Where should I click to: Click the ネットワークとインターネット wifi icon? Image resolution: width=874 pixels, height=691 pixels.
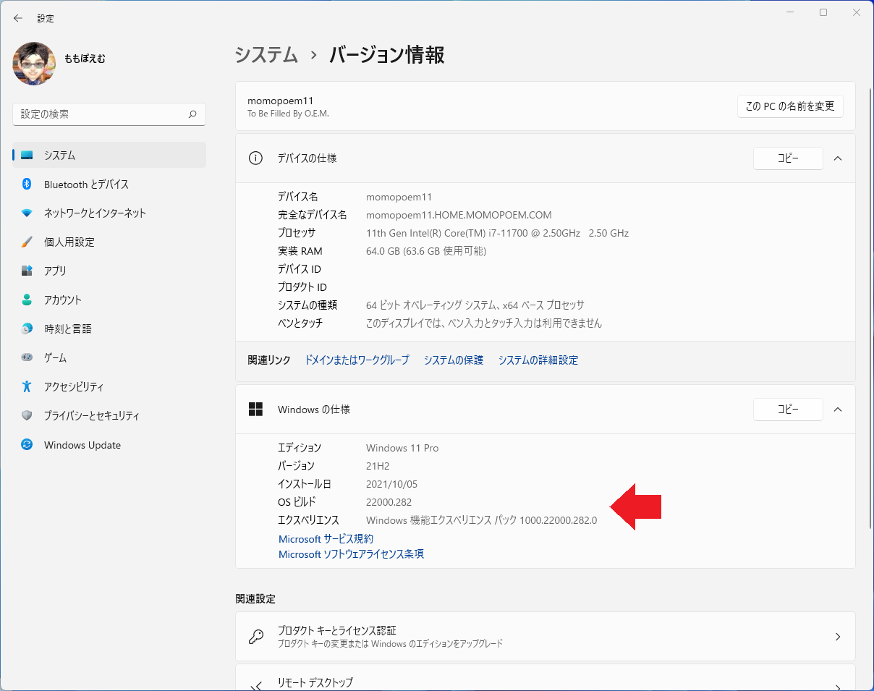coord(27,213)
